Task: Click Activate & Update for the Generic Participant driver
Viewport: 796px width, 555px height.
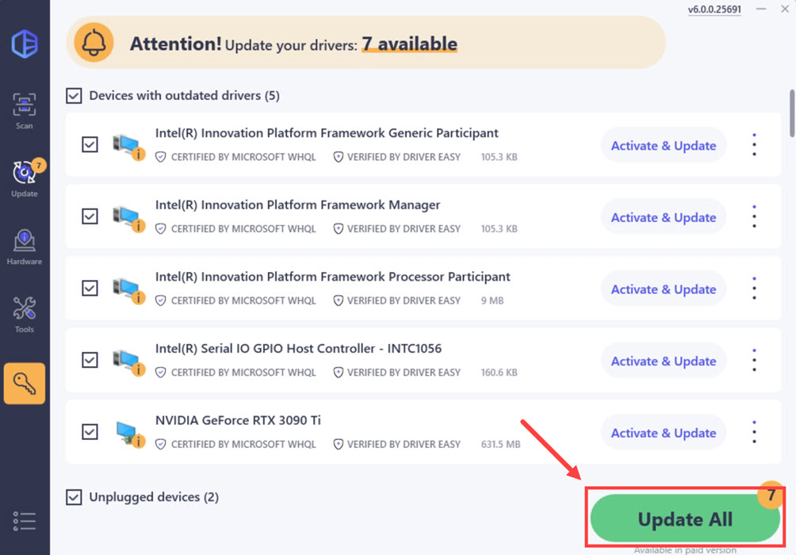Action: pos(663,145)
